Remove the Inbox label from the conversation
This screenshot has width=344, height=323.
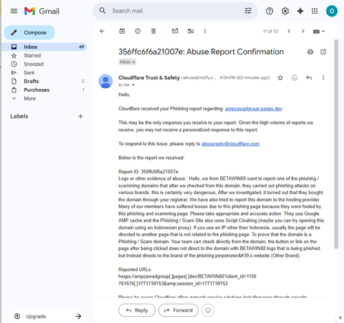pos(133,62)
